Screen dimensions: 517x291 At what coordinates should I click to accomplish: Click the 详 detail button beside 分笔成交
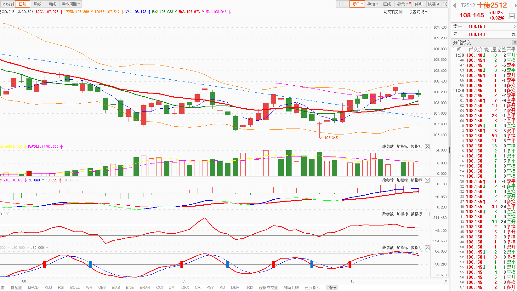pos(514,43)
